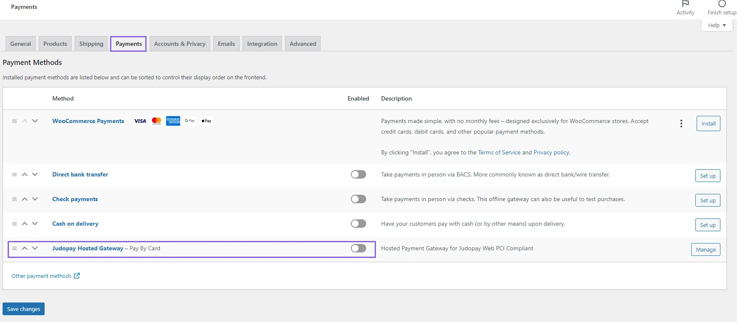
Task: Open the Privacy policy link
Action: pos(551,152)
